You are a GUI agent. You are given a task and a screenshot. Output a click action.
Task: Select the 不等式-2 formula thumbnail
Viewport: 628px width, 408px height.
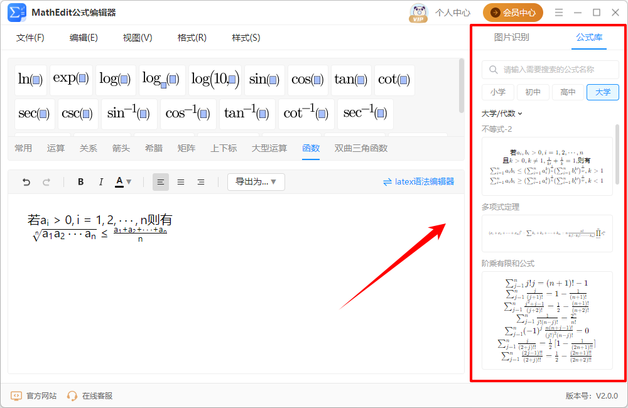547,166
